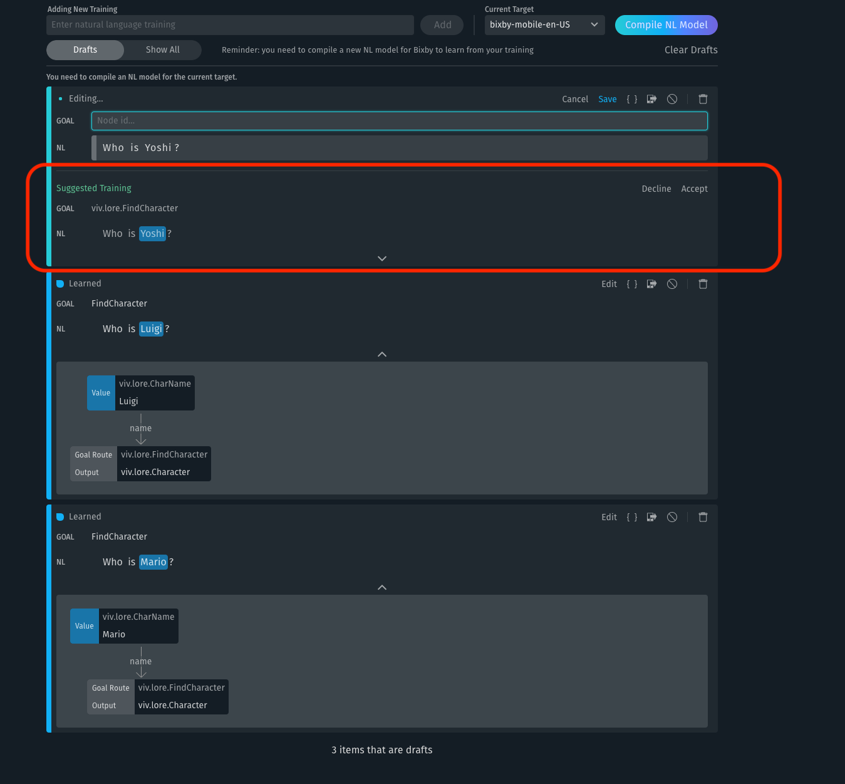Open braces view for Mario training
Viewport: 845px width, 784px height.
(632, 517)
